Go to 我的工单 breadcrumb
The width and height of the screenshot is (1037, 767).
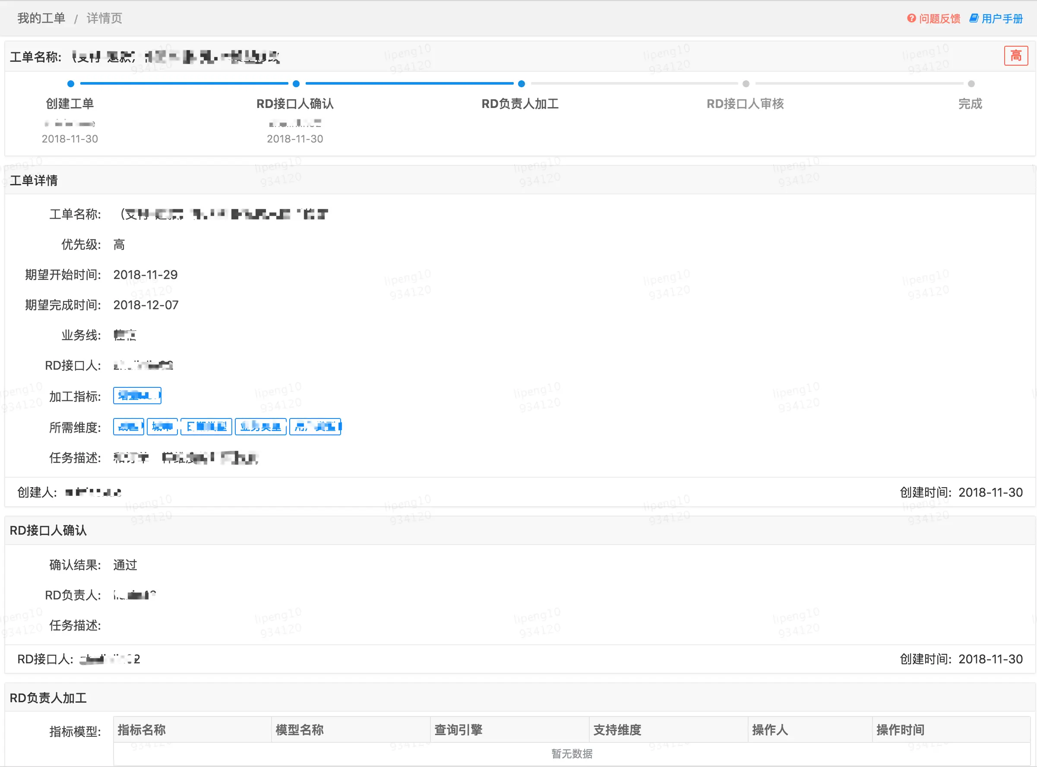[x=41, y=18]
